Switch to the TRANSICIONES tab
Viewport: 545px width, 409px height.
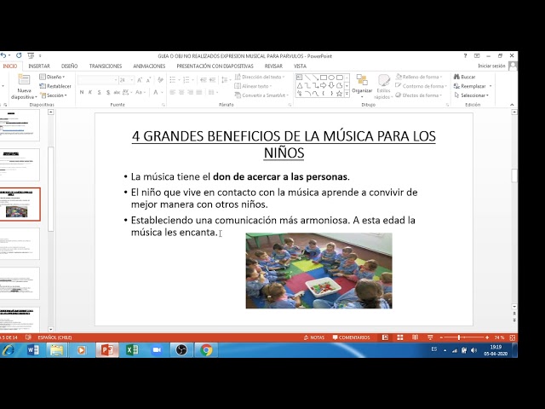pos(106,66)
